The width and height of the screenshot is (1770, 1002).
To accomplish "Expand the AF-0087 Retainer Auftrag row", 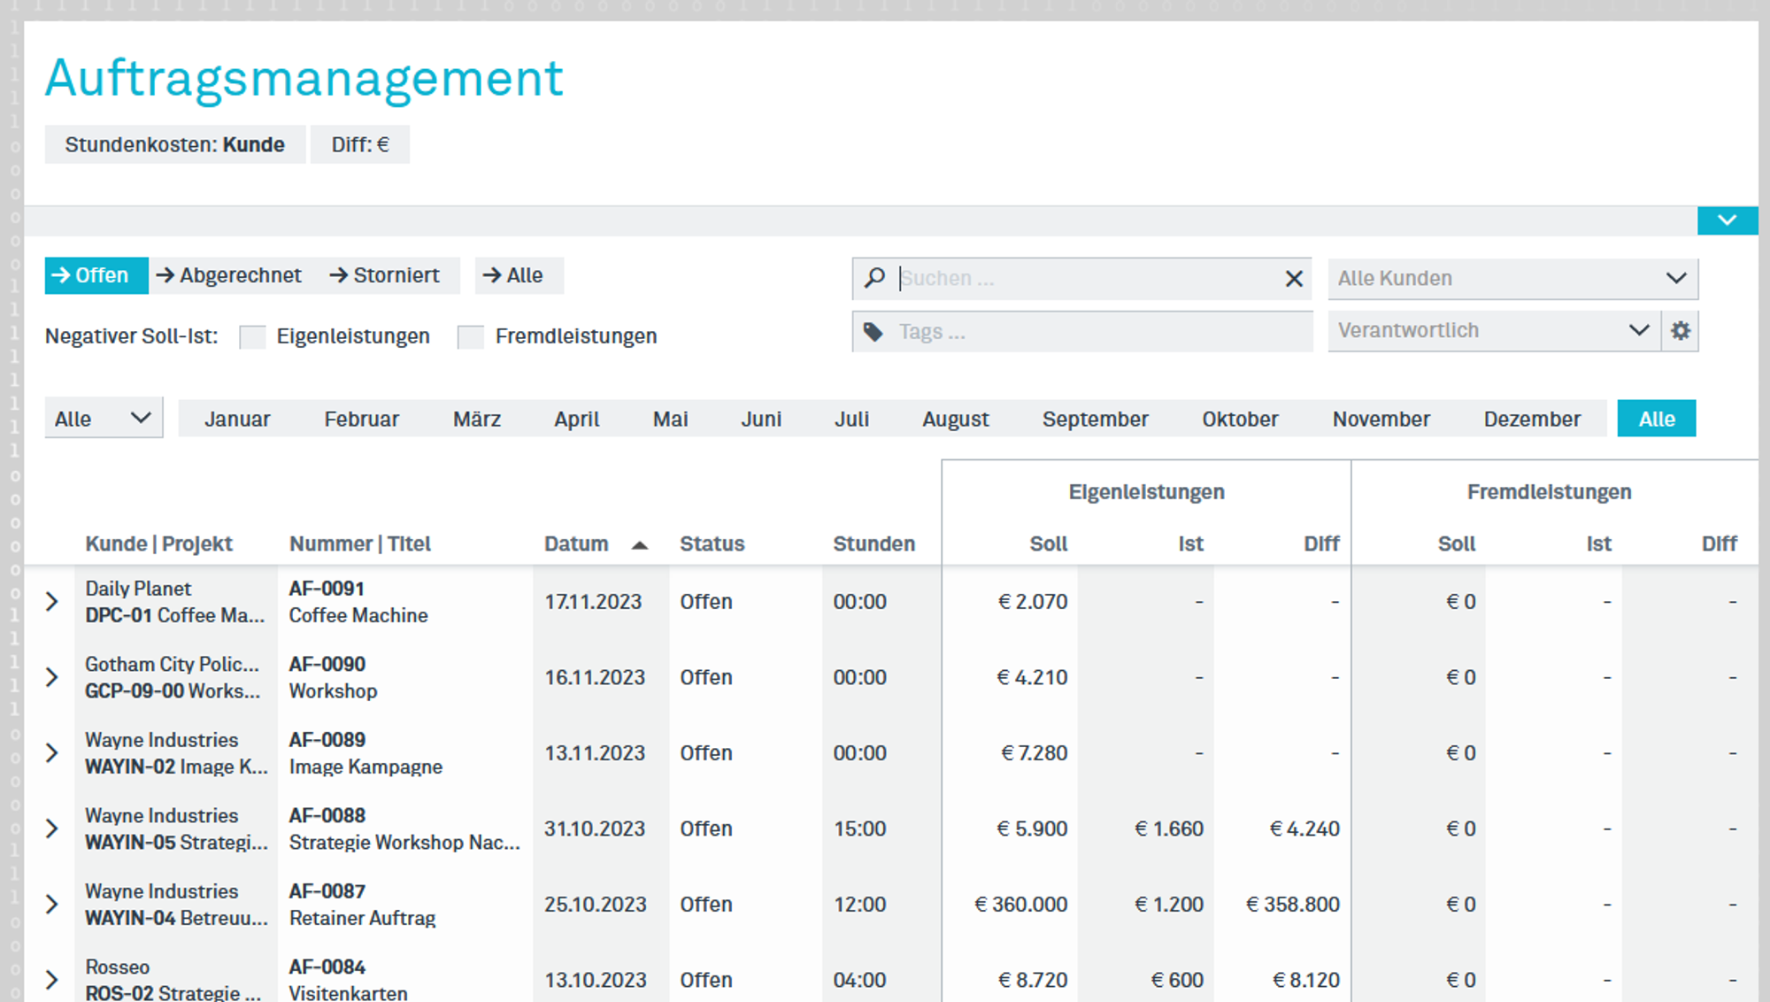I will point(52,905).
